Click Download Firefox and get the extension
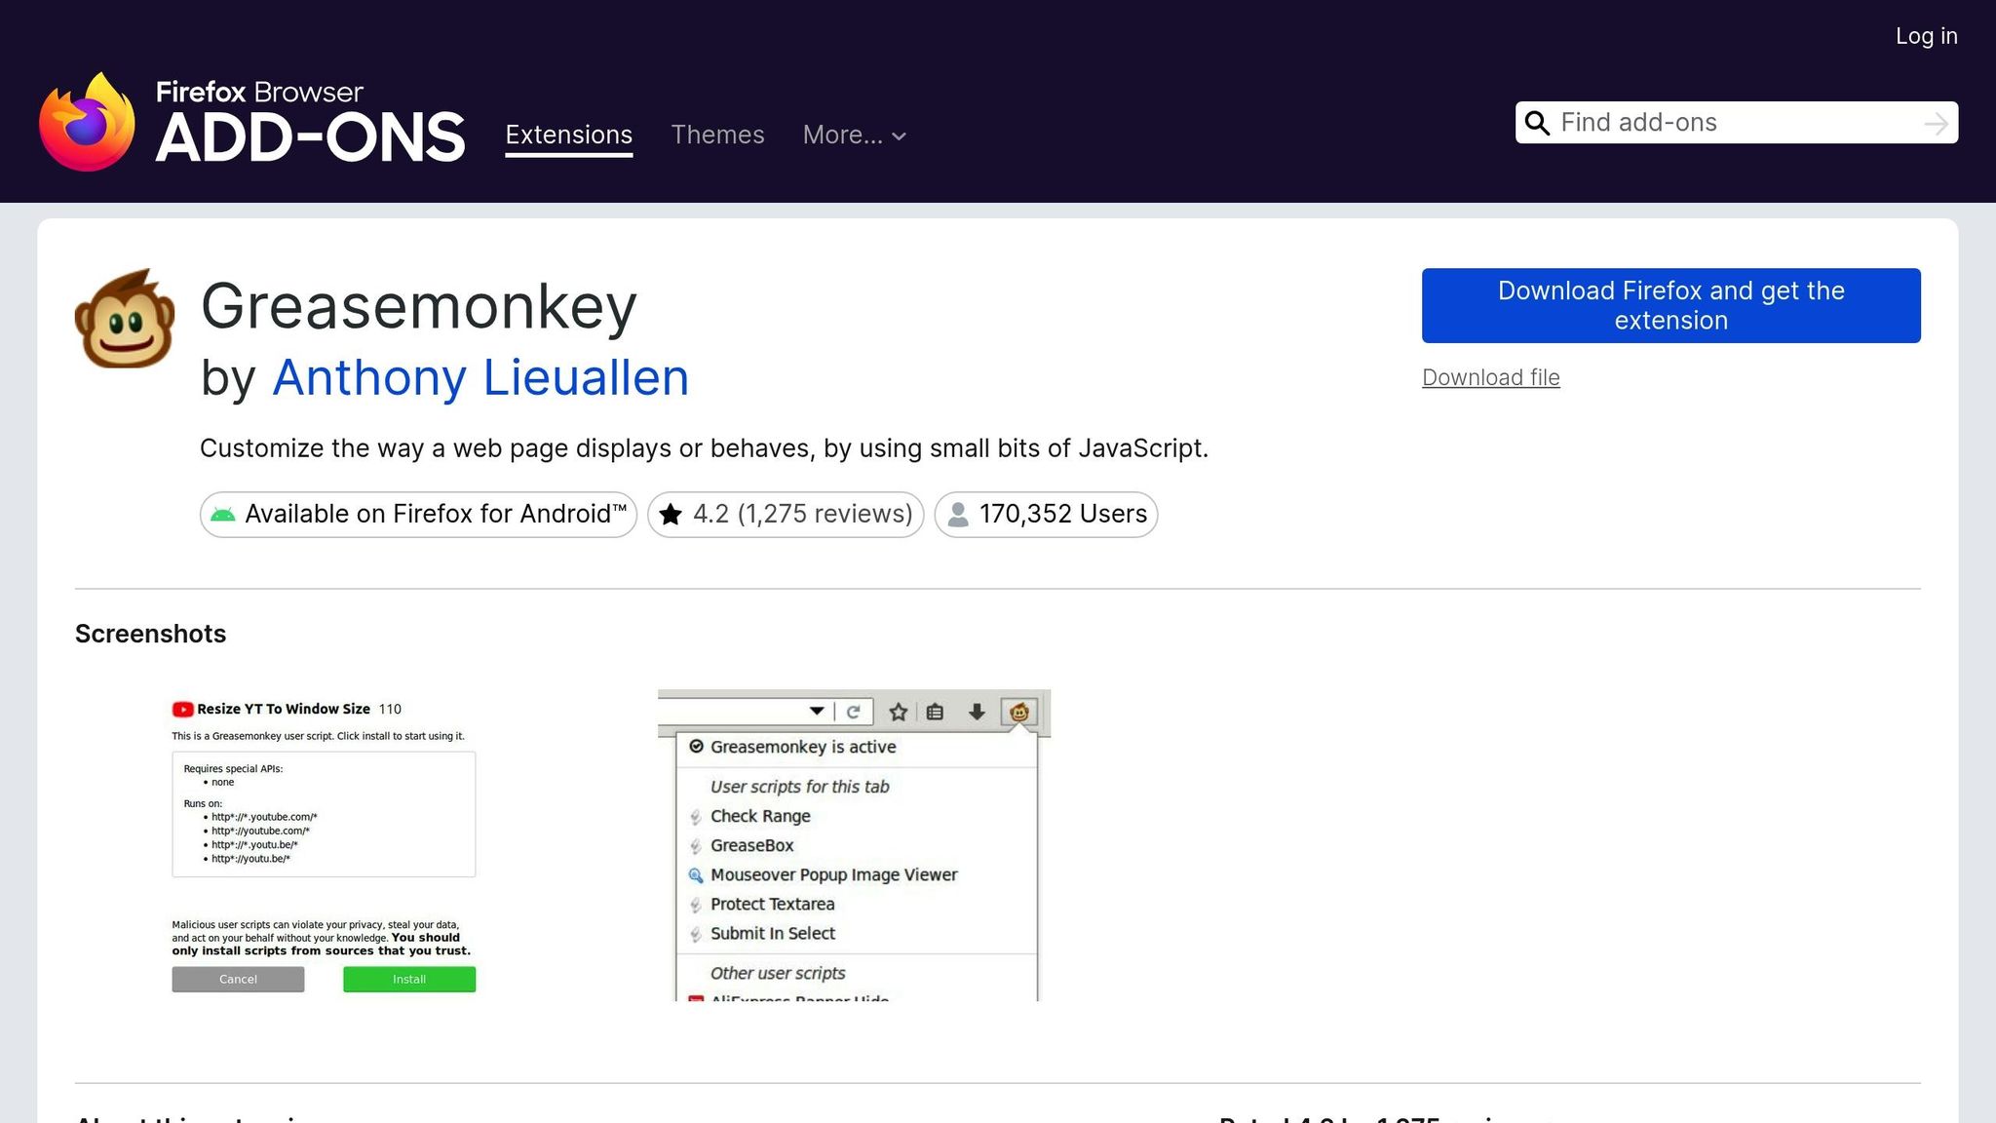Screen dimensions: 1996x1123 point(1670,305)
